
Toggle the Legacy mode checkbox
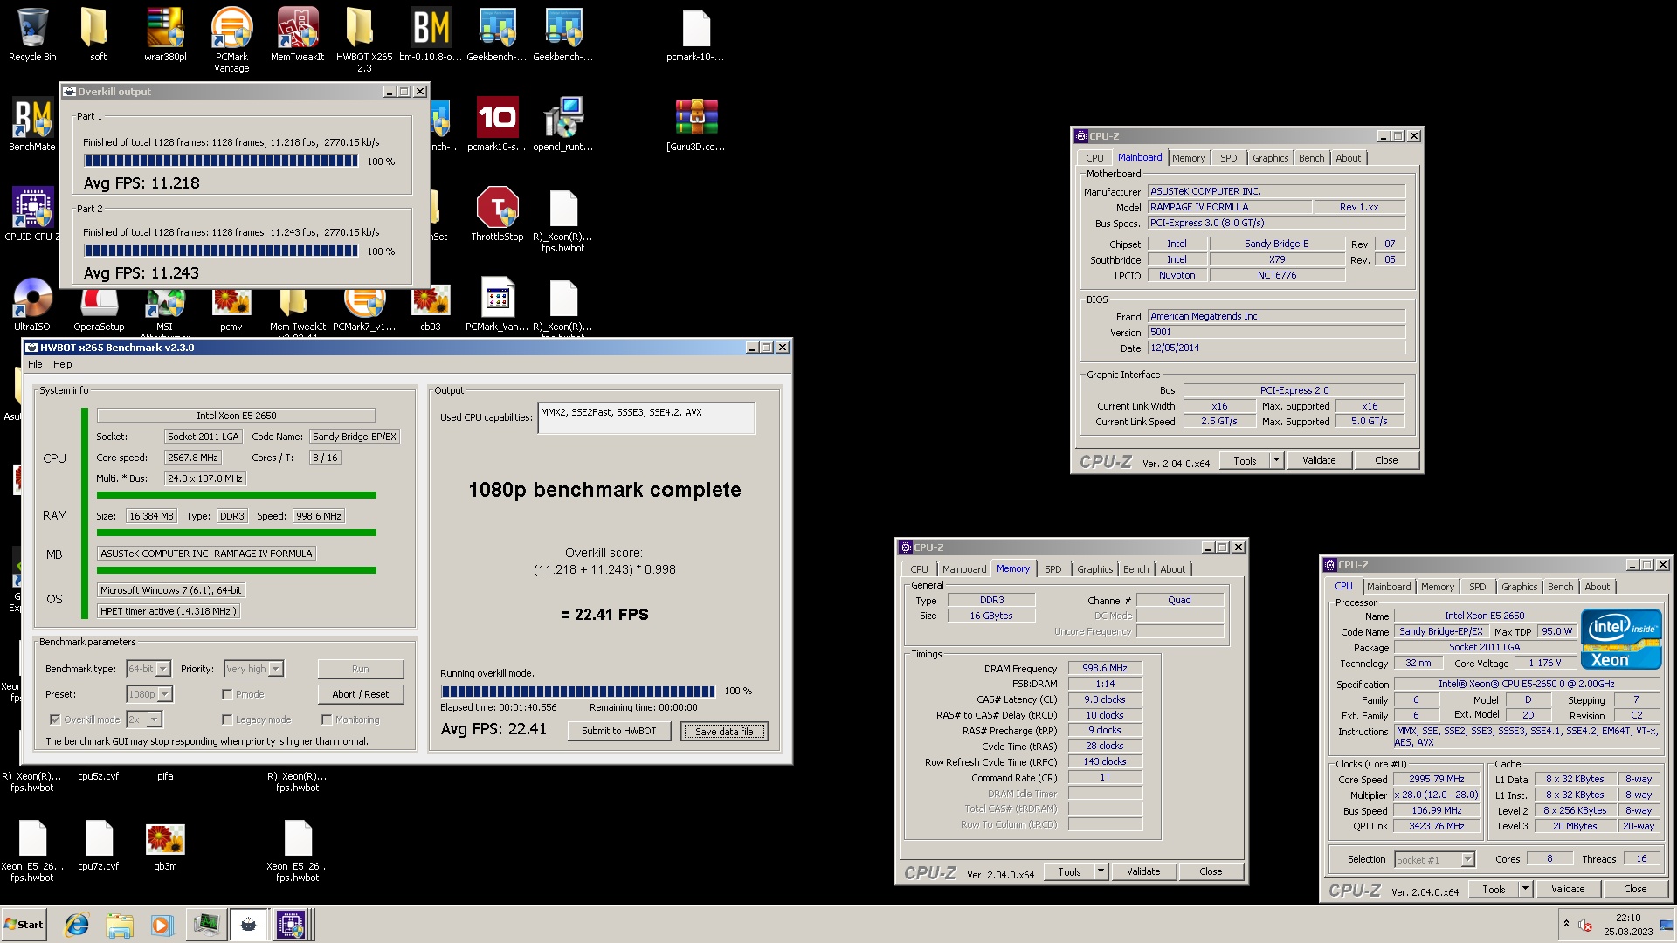227,719
